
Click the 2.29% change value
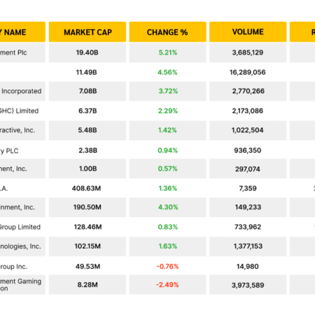tap(168, 111)
